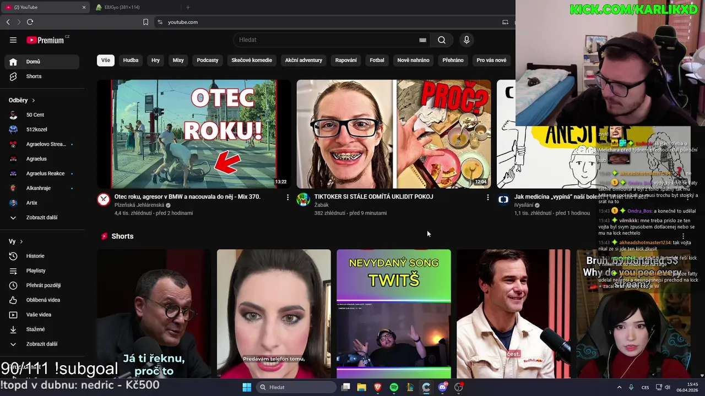Select the Nově nahráno chip
The width and height of the screenshot is (705, 396).
tap(413, 61)
